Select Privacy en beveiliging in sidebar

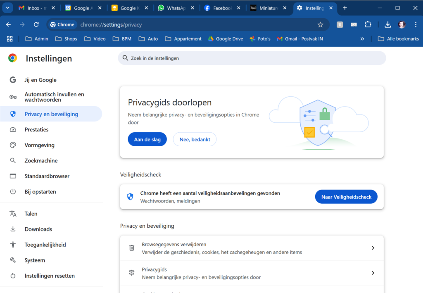coord(51,114)
